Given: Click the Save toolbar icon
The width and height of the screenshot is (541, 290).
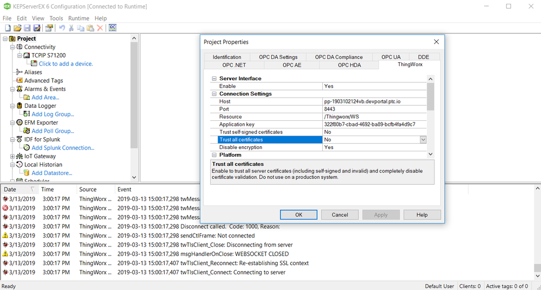Looking at the screenshot, I should 27,28.
